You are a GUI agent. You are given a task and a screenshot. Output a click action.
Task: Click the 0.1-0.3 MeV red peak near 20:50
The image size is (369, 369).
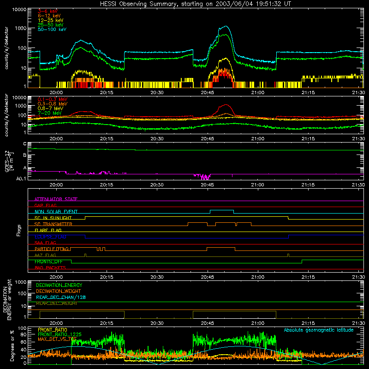click(x=226, y=105)
